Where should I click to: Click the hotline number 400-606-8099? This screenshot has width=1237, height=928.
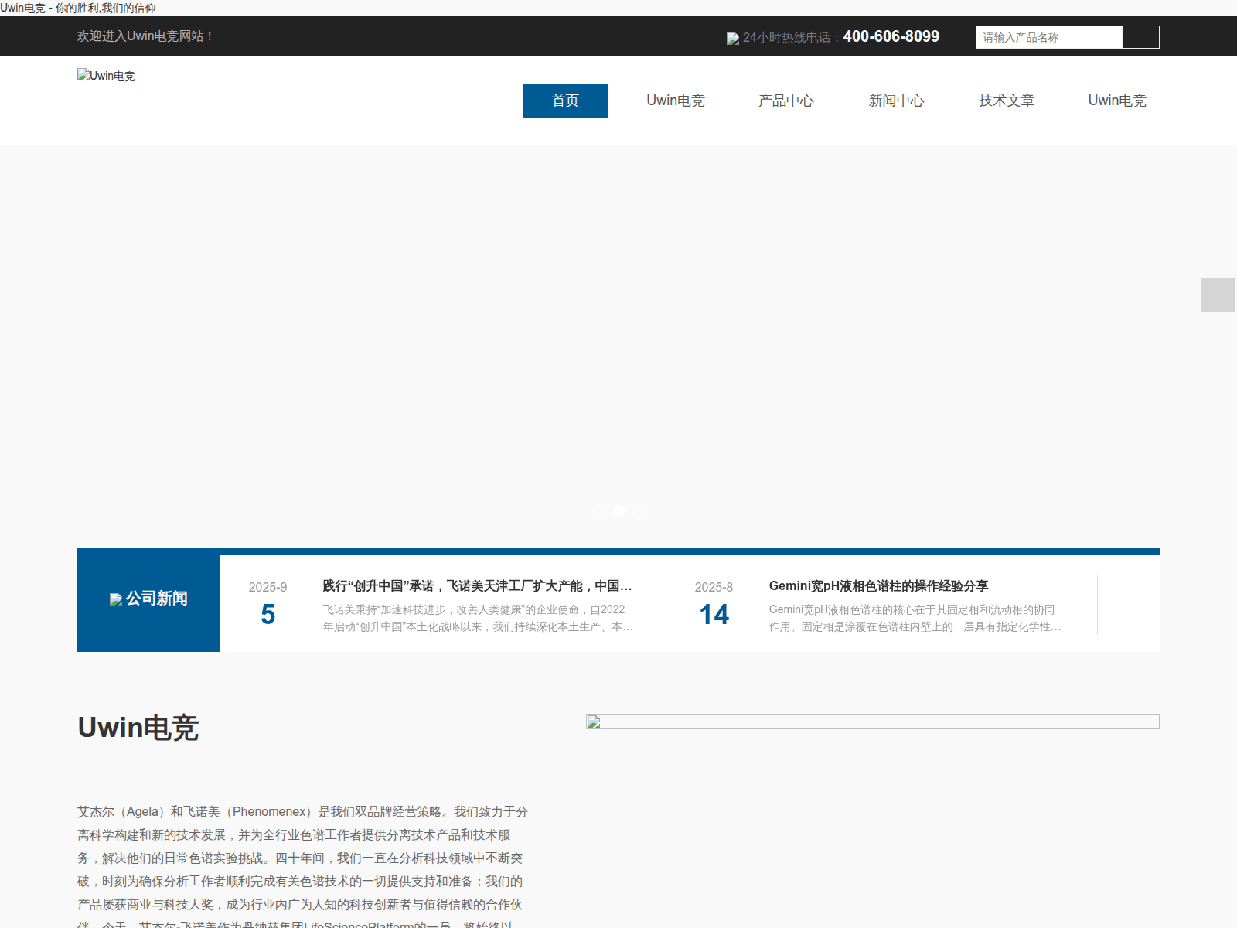[x=891, y=36]
